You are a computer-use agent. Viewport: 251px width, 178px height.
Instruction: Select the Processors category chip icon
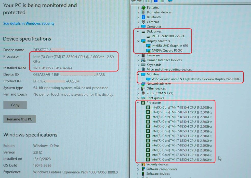(x=143, y=103)
